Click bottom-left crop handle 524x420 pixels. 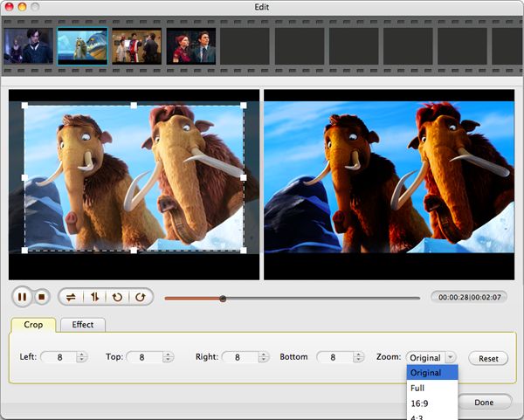(x=24, y=250)
